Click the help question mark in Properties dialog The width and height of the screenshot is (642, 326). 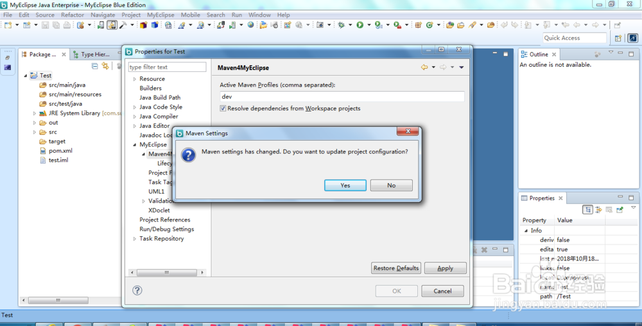pyautogui.click(x=137, y=291)
